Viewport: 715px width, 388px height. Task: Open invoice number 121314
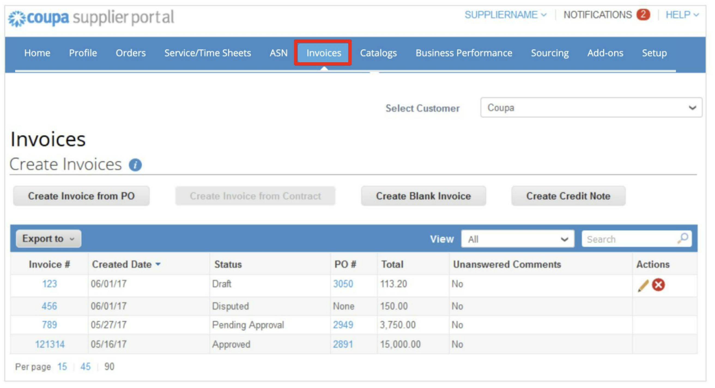click(50, 345)
